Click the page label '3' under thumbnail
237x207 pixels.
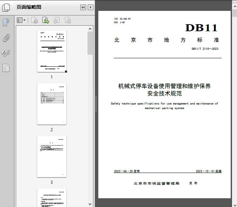[52, 182]
